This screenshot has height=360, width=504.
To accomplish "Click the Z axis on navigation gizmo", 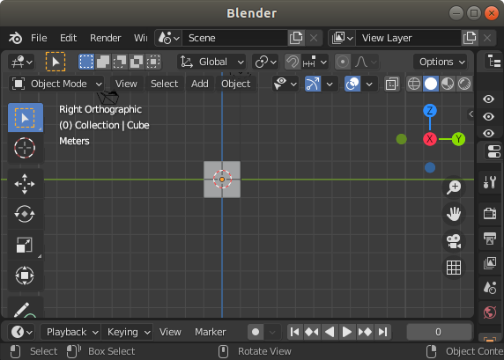I will [x=430, y=111].
